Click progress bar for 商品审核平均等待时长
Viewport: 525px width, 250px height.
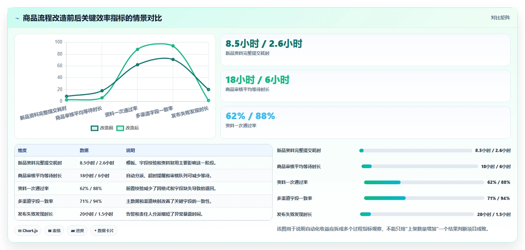[x=420, y=166]
